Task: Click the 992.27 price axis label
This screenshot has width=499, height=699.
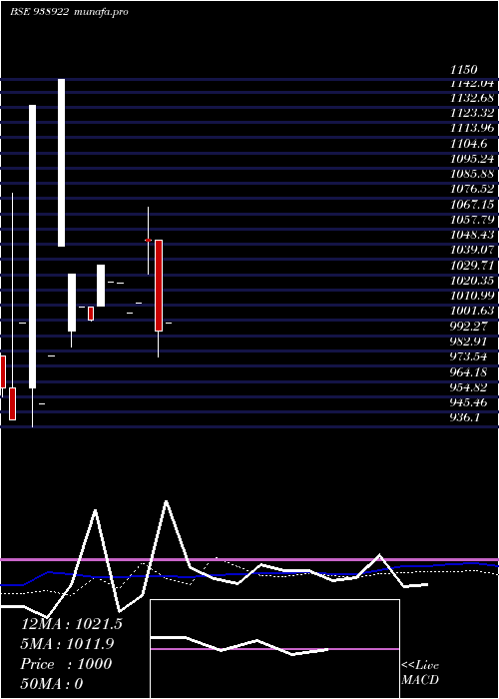Action: pyautogui.click(x=468, y=326)
